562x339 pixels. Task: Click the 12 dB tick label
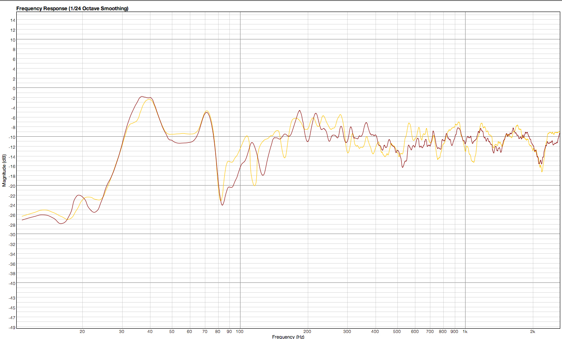click(13, 30)
